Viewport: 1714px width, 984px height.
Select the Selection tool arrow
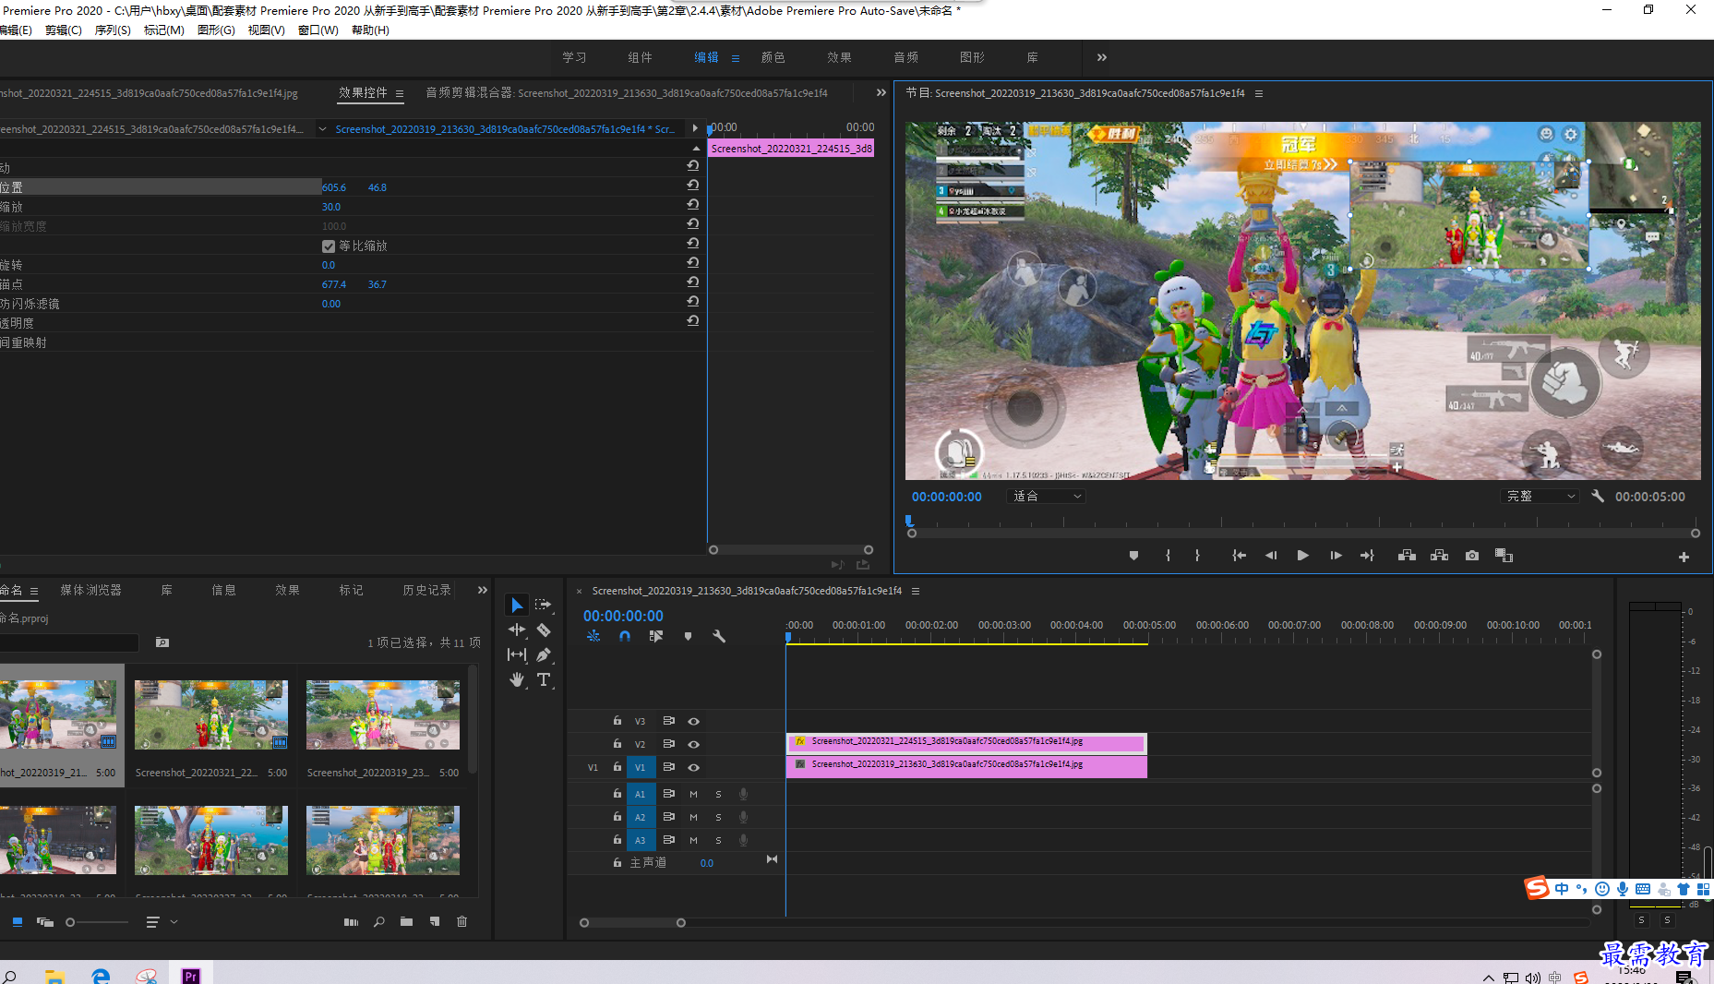pyautogui.click(x=517, y=605)
